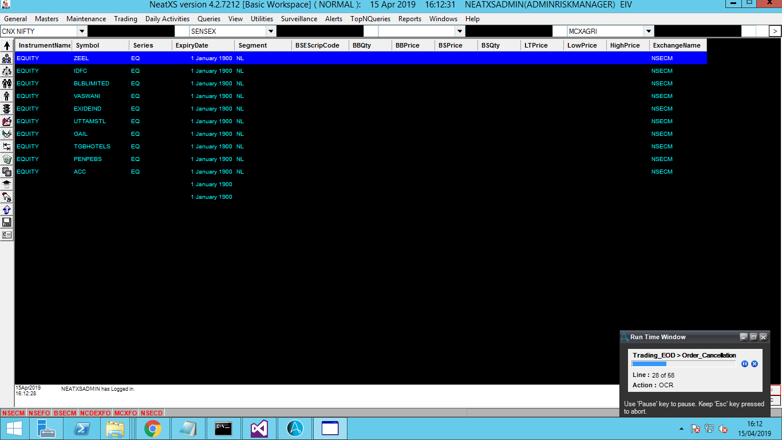Image resolution: width=782 pixels, height=440 pixels.
Task: Open the Maintenance menu
Action: pyautogui.click(x=86, y=19)
